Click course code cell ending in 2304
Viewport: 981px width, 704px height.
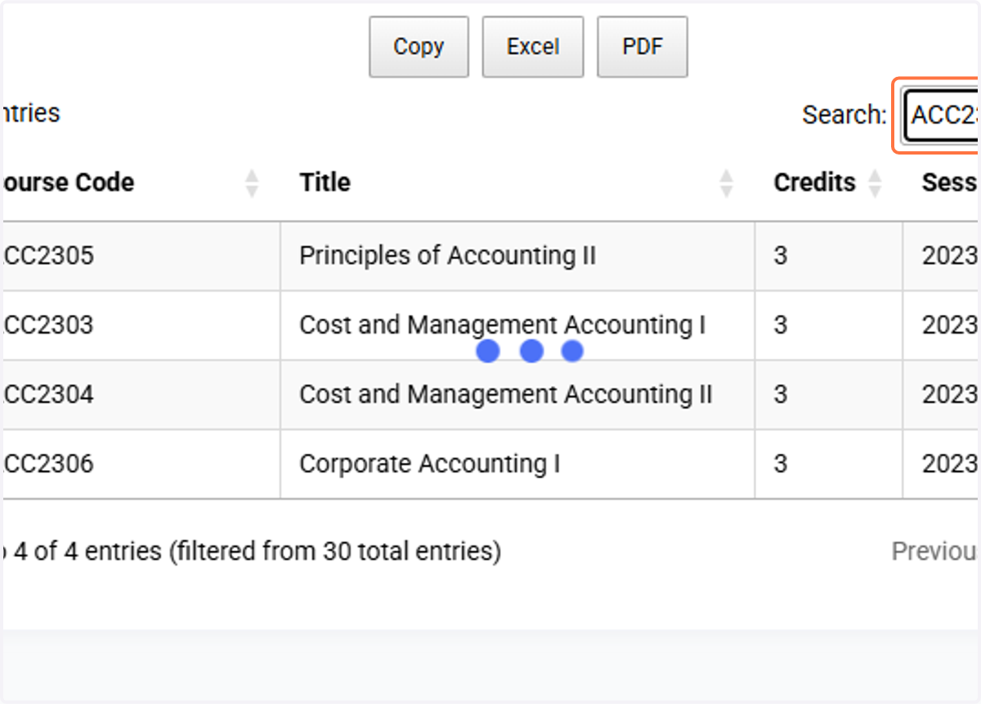pos(141,395)
